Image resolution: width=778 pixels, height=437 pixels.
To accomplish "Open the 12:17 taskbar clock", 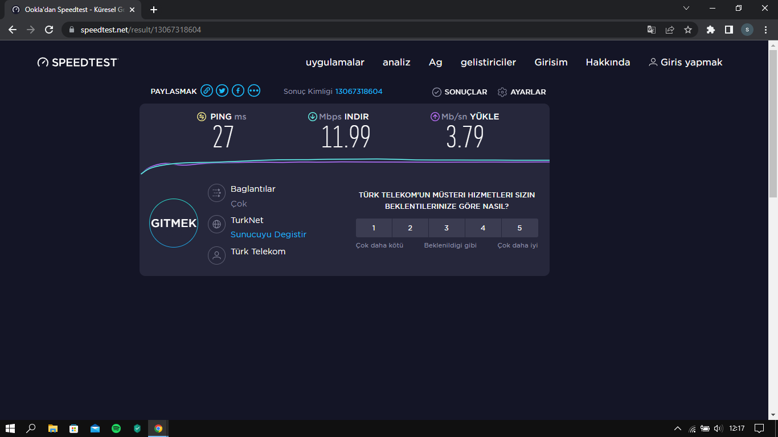I will click(x=737, y=428).
